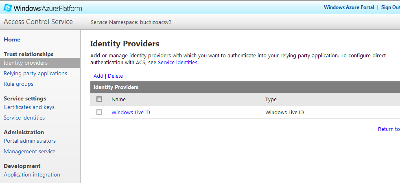The image size is (400, 183).
Task: Click the Add identity provider link
Action: (x=98, y=76)
